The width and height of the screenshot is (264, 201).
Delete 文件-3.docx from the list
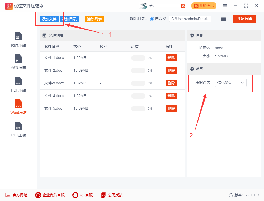click(x=171, y=83)
